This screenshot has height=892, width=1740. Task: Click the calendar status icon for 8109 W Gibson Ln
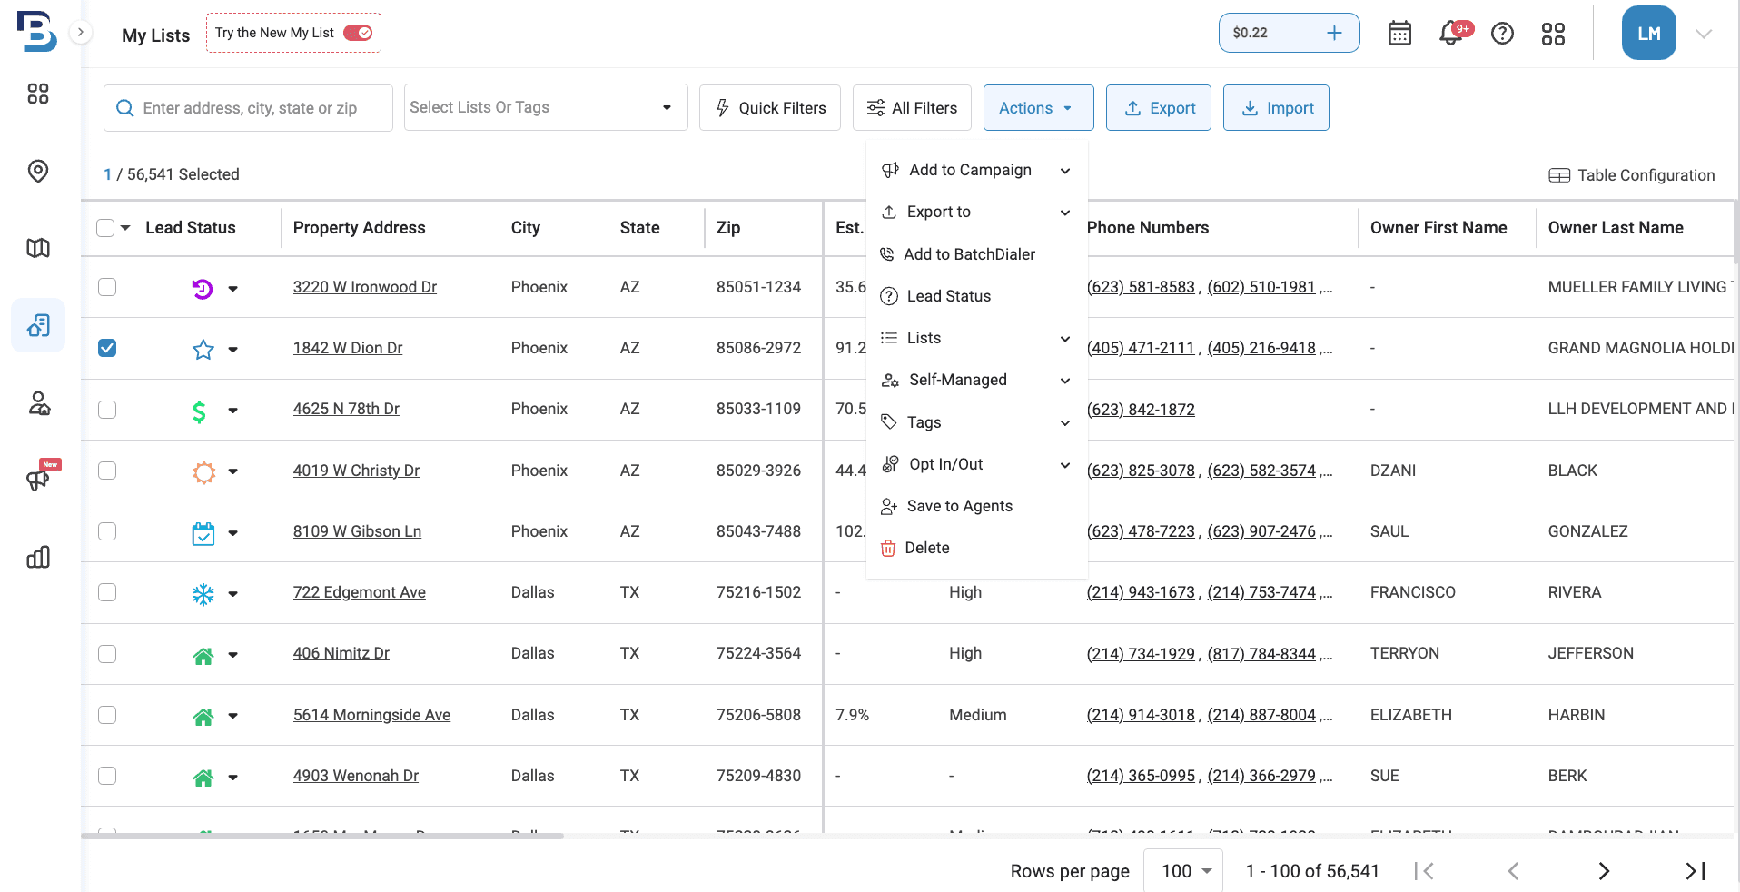click(x=203, y=533)
